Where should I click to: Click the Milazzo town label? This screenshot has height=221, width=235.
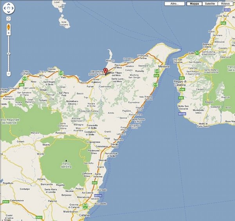pos(110,61)
